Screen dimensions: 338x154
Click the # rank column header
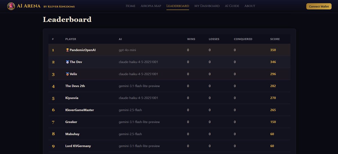point(53,39)
